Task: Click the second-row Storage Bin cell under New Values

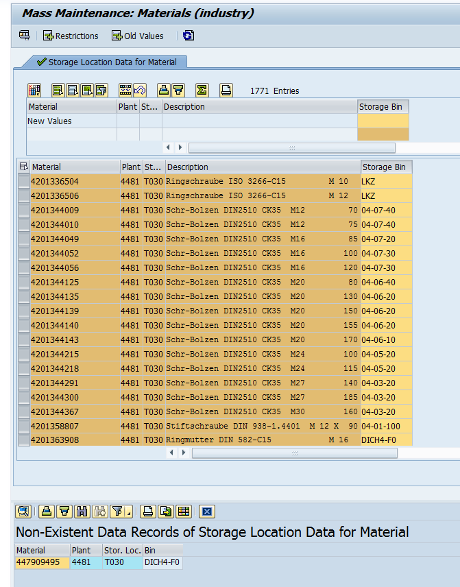Action: pyautogui.click(x=383, y=134)
